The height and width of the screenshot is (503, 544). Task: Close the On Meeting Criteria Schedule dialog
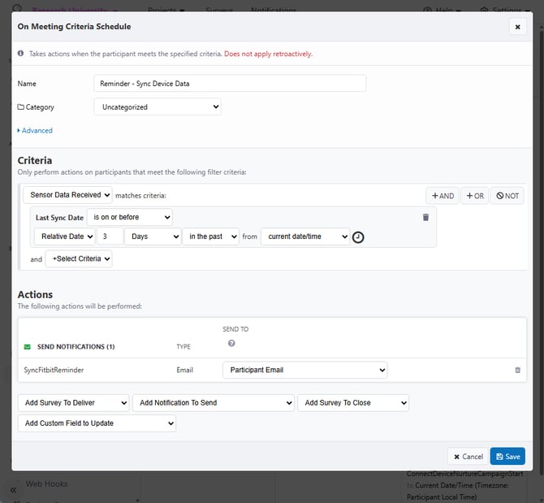click(x=517, y=27)
